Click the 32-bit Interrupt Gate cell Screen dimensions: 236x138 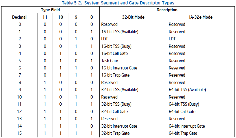coord(119,126)
